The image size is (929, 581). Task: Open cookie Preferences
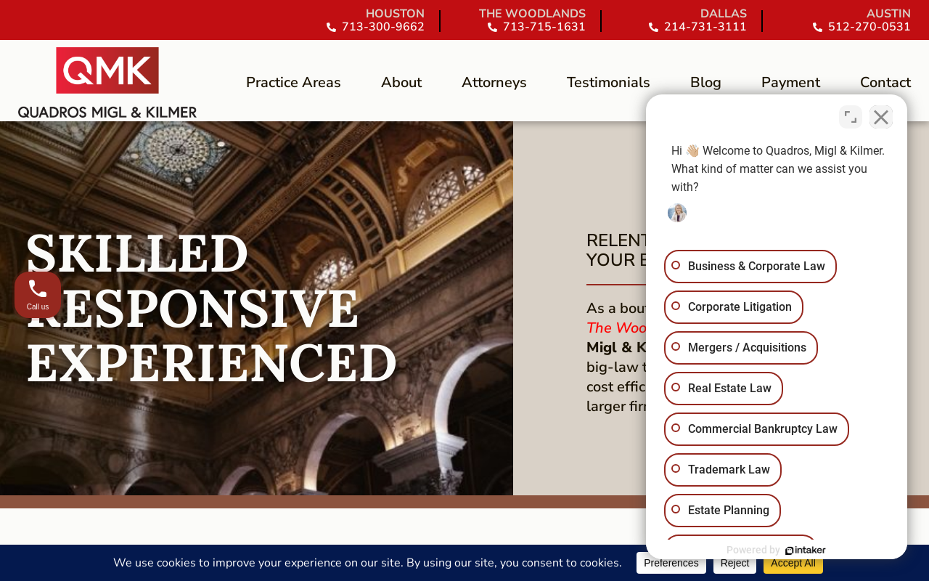coord(671,563)
